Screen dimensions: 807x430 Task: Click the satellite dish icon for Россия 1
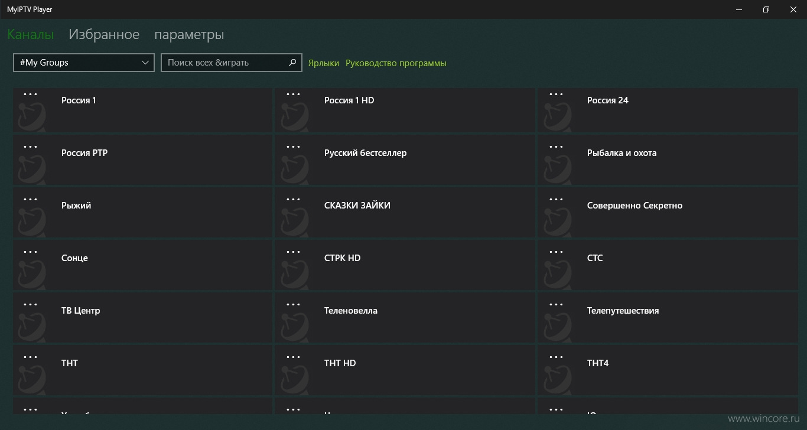pyautogui.click(x=31, y=116)
